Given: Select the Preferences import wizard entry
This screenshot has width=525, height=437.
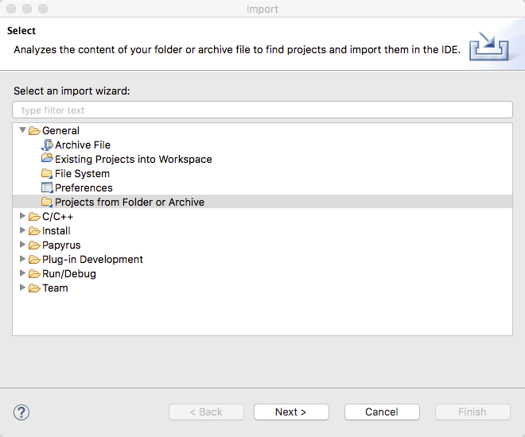Looking at the screenshot, I should 84,188.
